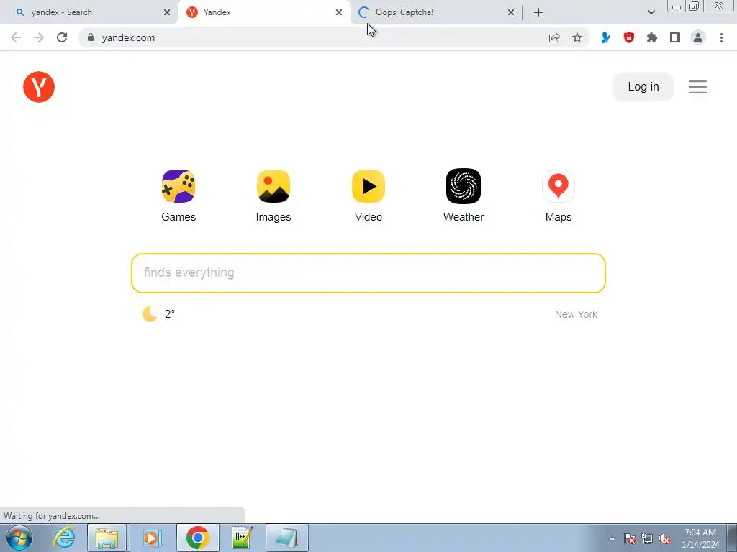
Task: Open the Action Center flag icon
Action: (x=630, y=538)
